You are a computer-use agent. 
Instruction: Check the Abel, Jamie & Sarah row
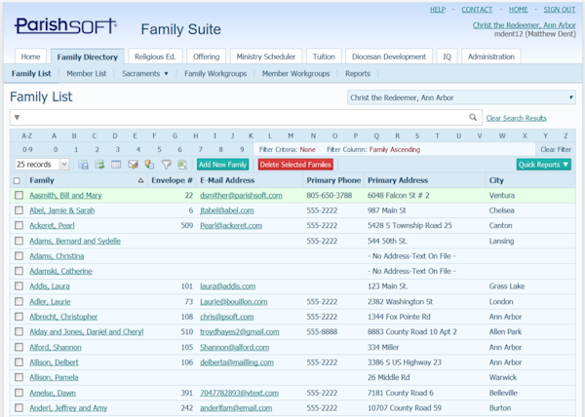pyautogui.click(x=19, y=210)
